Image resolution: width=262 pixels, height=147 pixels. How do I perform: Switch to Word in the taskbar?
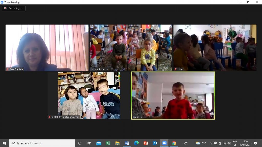pos(127,143)
